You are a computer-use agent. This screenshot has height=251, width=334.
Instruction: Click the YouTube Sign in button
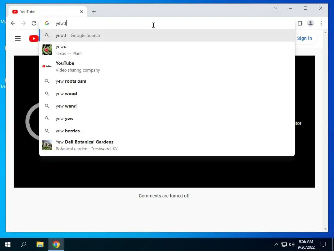[x=304, y=39]
